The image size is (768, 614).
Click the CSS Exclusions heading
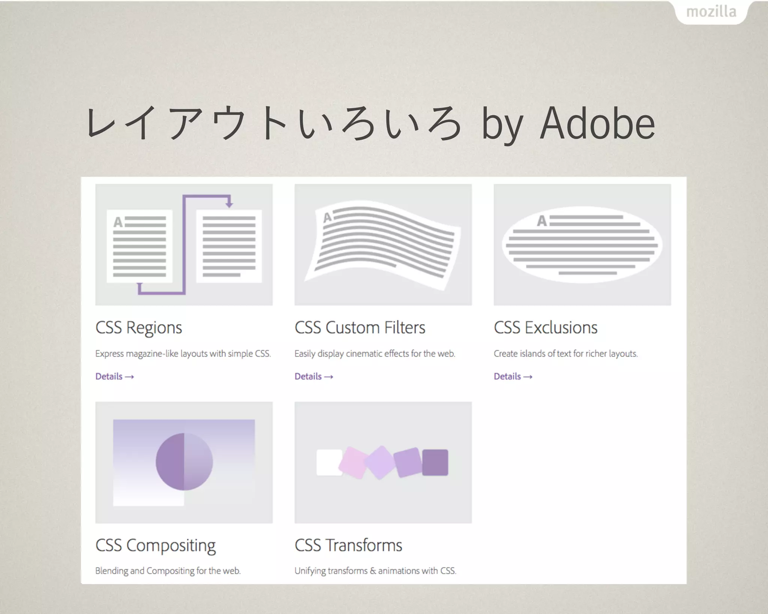pos(546,327)
